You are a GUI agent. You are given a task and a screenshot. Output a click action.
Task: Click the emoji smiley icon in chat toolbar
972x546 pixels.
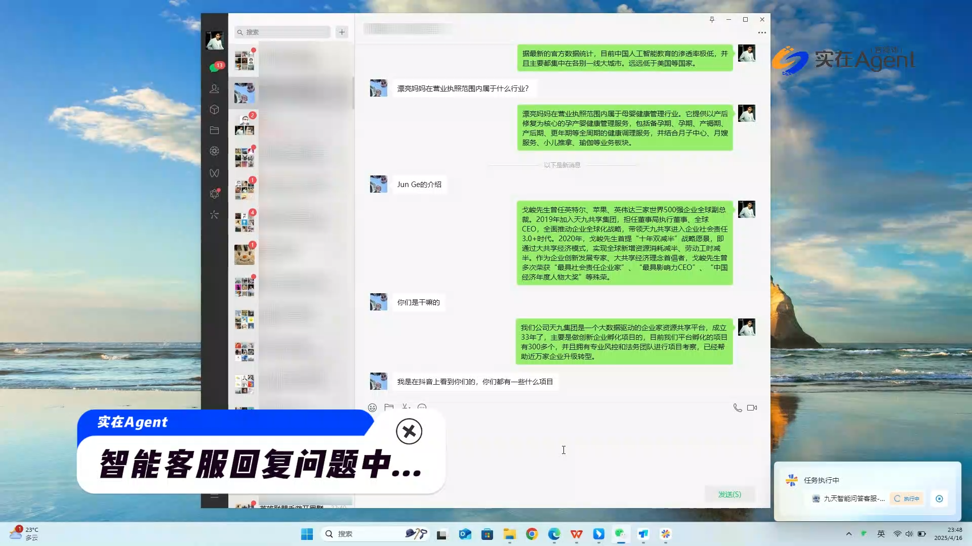373,407
